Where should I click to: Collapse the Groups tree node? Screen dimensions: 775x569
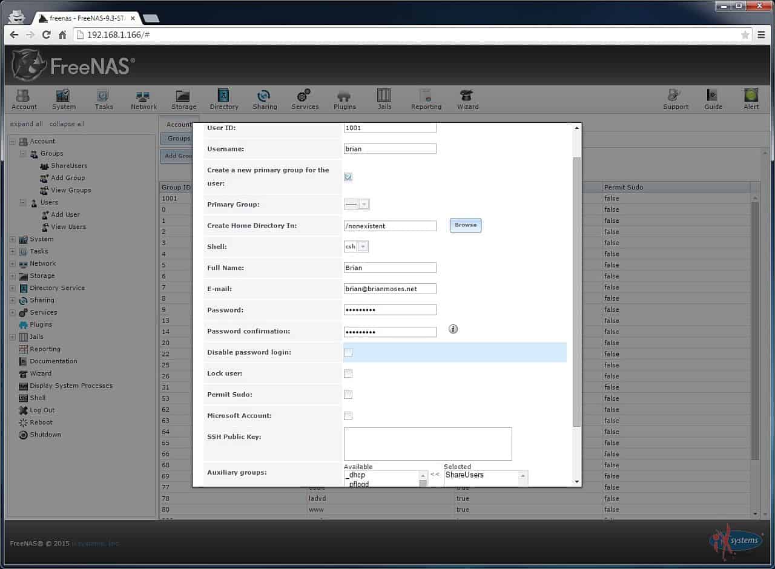(23, 154)
